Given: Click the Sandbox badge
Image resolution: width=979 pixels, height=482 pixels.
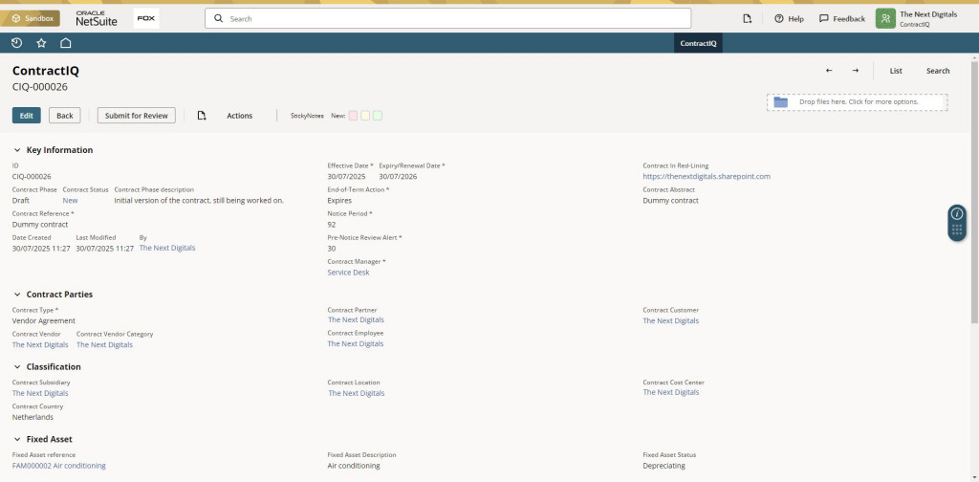Looking at the screenshot, I should tap(32, 19).
